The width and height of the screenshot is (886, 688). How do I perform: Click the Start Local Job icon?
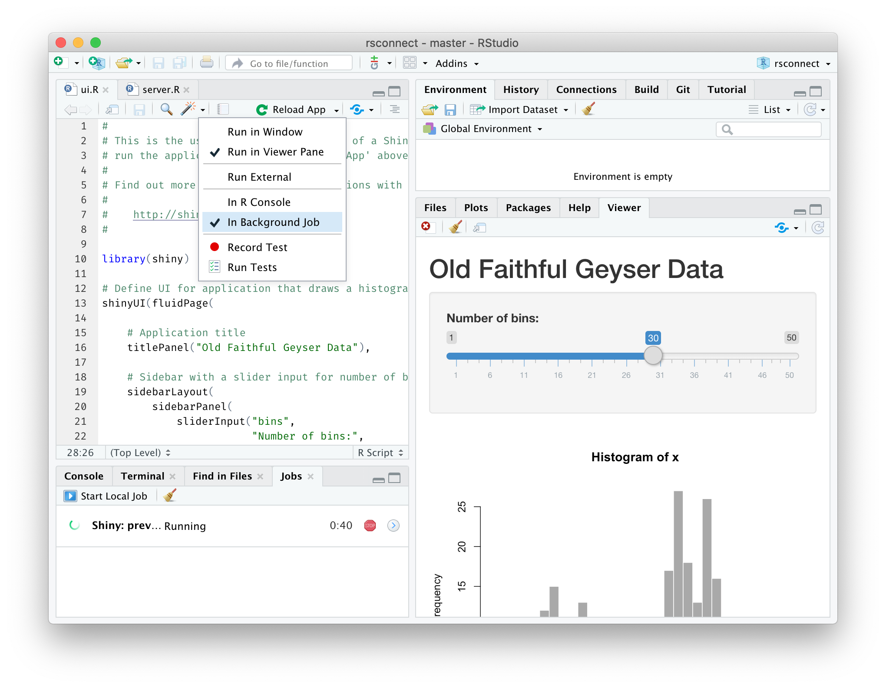point(70,496)
